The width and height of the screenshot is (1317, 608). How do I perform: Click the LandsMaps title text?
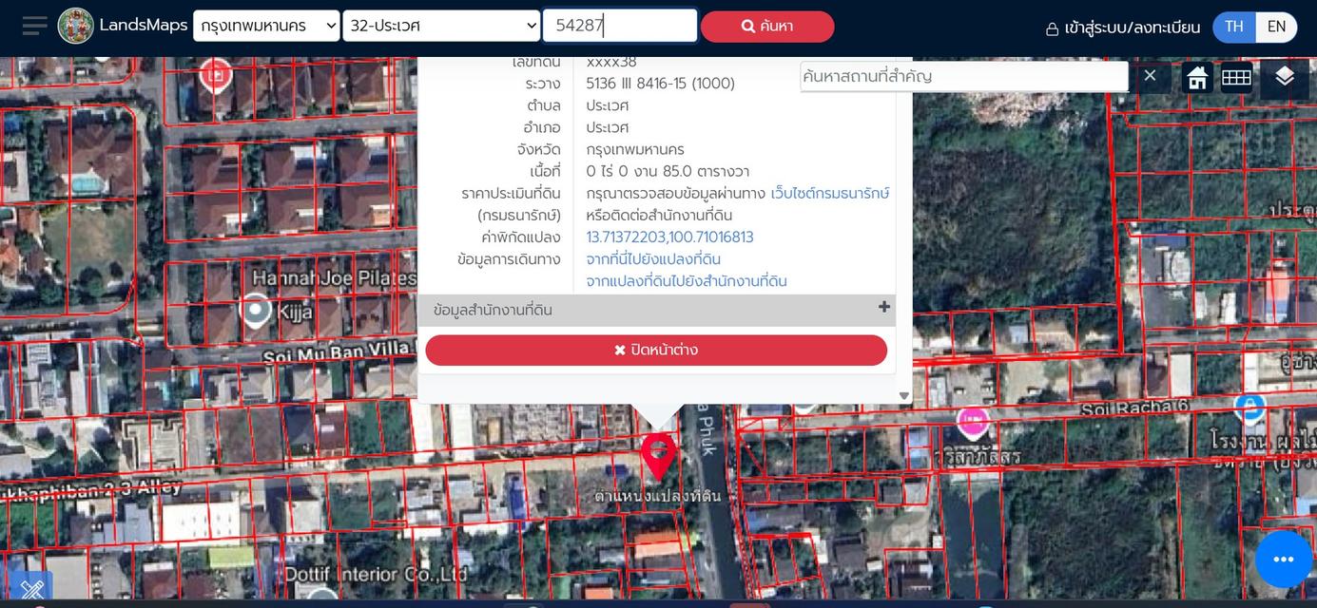click(x=144, y=25)
